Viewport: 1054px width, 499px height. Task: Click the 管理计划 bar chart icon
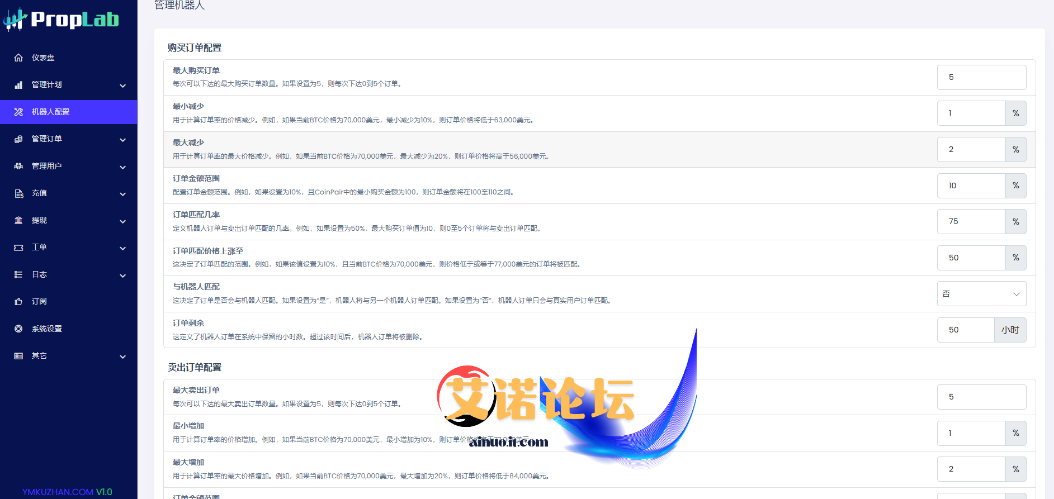pos(18,85)
